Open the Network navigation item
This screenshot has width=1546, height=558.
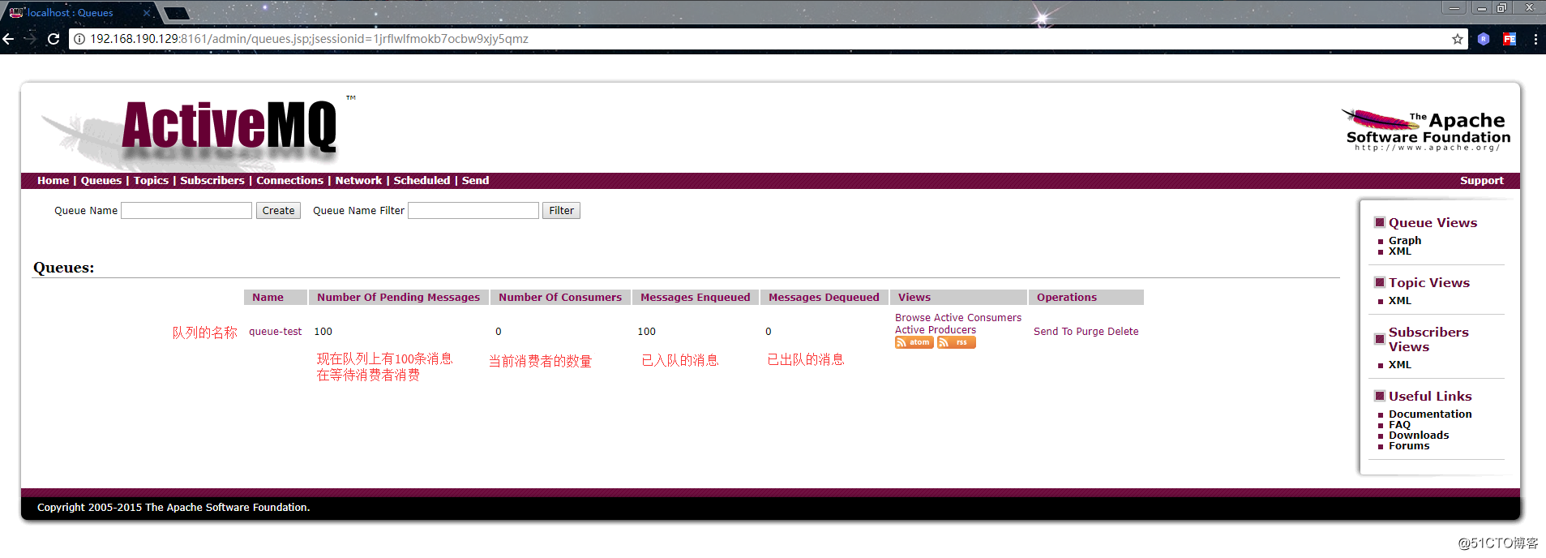click(x=358, y=181)
